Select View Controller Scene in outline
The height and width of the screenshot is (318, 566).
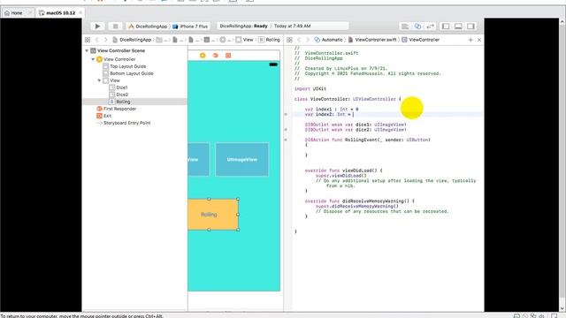click(121, 51)
